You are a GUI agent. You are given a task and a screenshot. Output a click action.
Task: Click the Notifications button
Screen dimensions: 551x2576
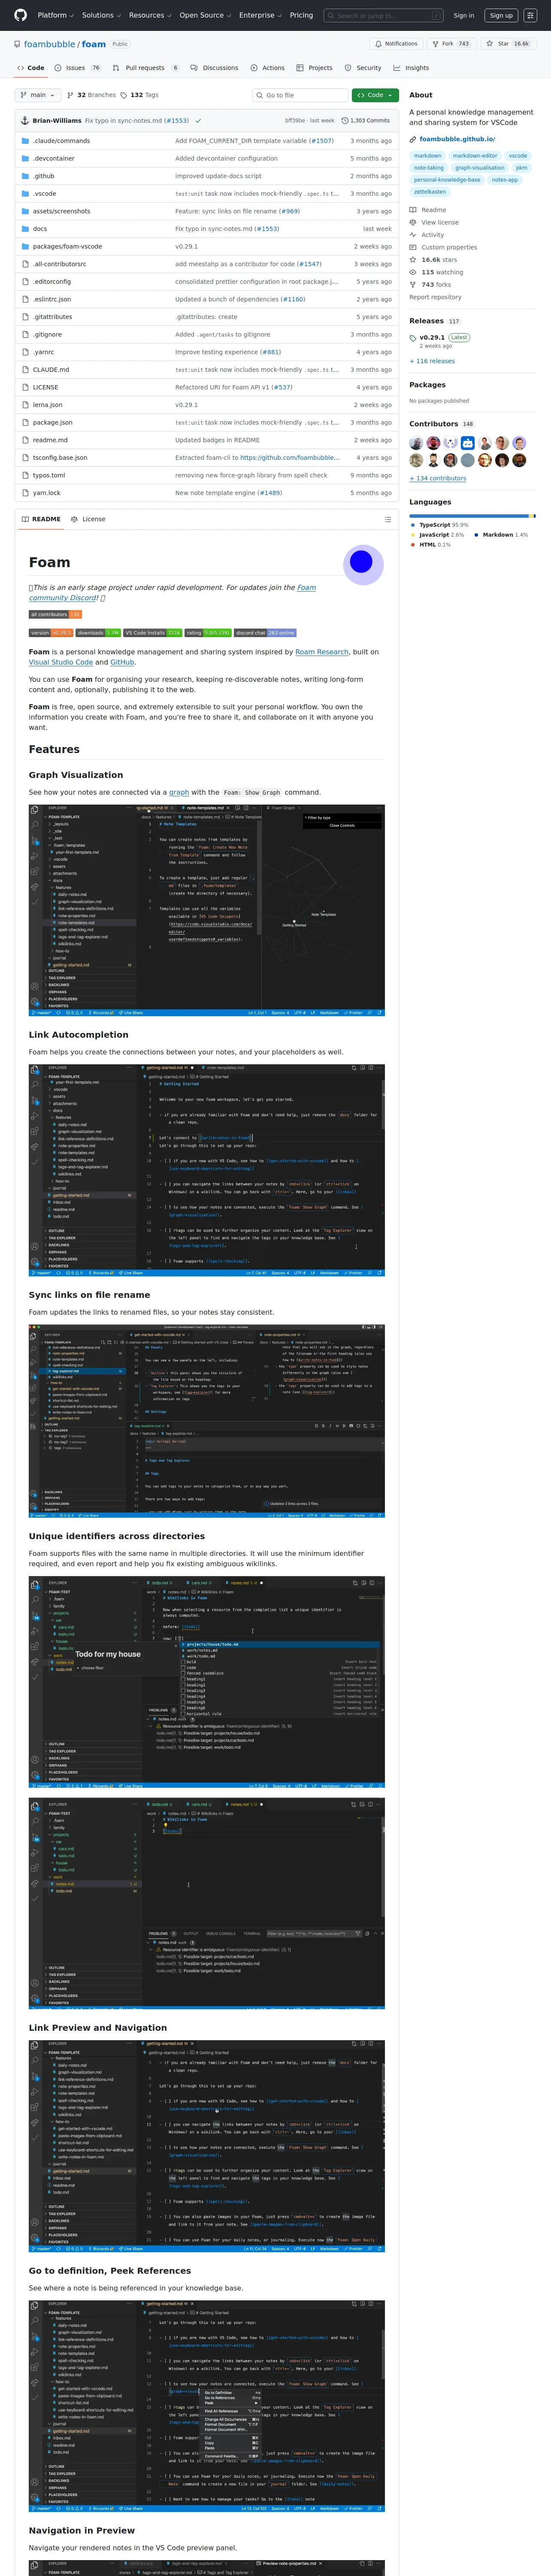(x=396, y=44)
